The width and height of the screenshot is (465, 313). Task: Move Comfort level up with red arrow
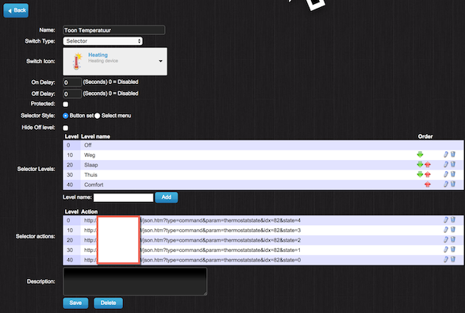click(x=428, y=185)
